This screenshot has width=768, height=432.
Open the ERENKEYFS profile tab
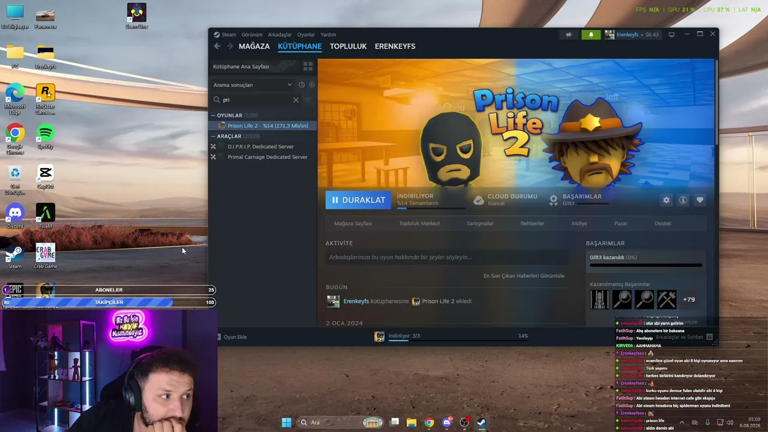[x=395, y=46]
